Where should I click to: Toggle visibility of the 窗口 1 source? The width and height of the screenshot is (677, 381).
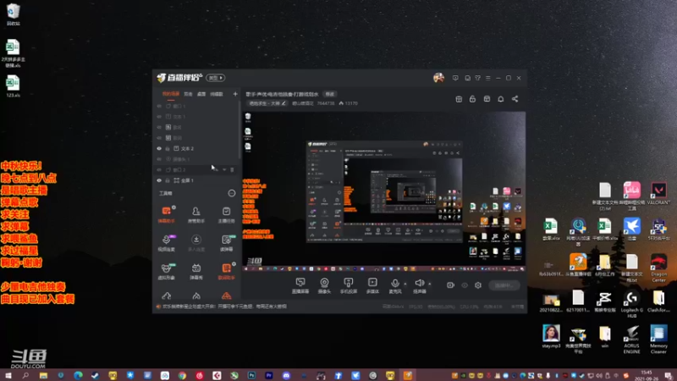click(x=159, y=106)
